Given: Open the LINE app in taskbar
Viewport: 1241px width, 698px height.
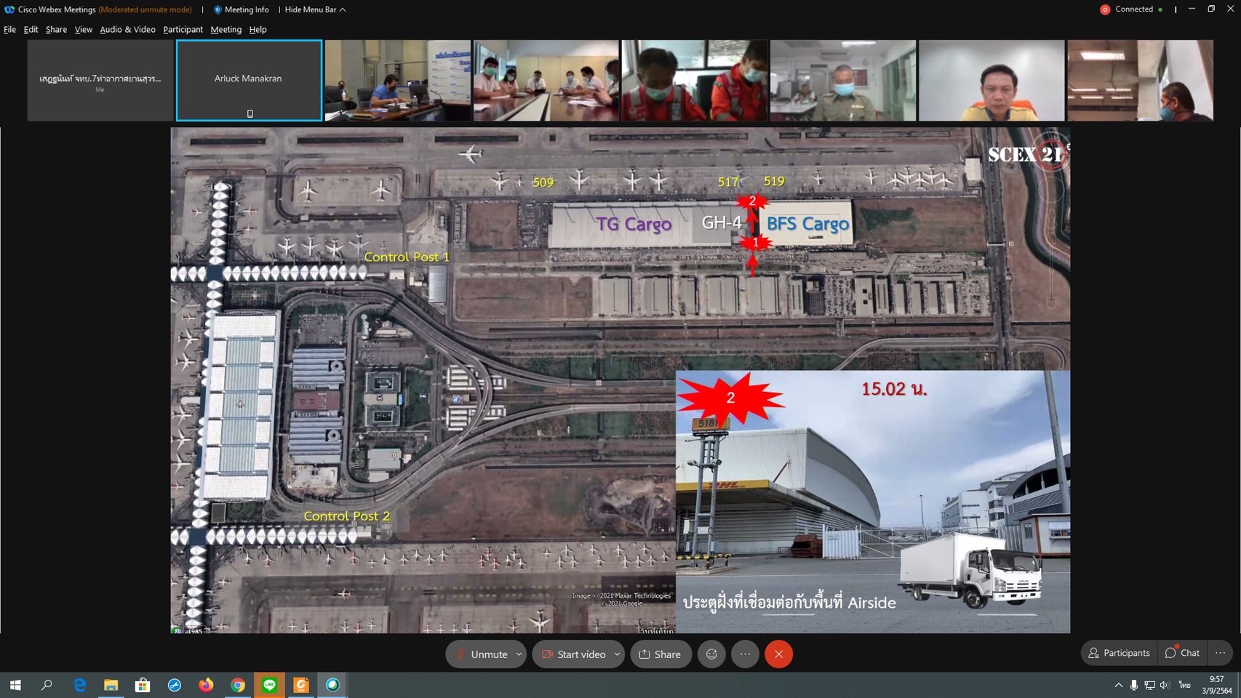Looking at the screenshot, I should point(270,685).
